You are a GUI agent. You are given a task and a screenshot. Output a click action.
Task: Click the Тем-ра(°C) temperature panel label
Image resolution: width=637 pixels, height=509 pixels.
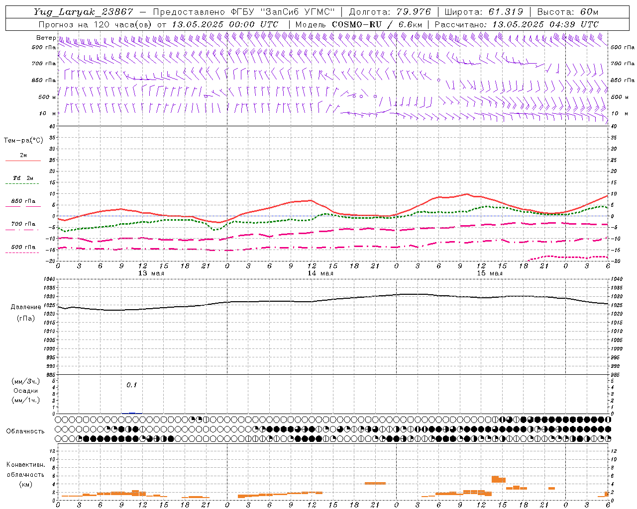click(23, 141)
